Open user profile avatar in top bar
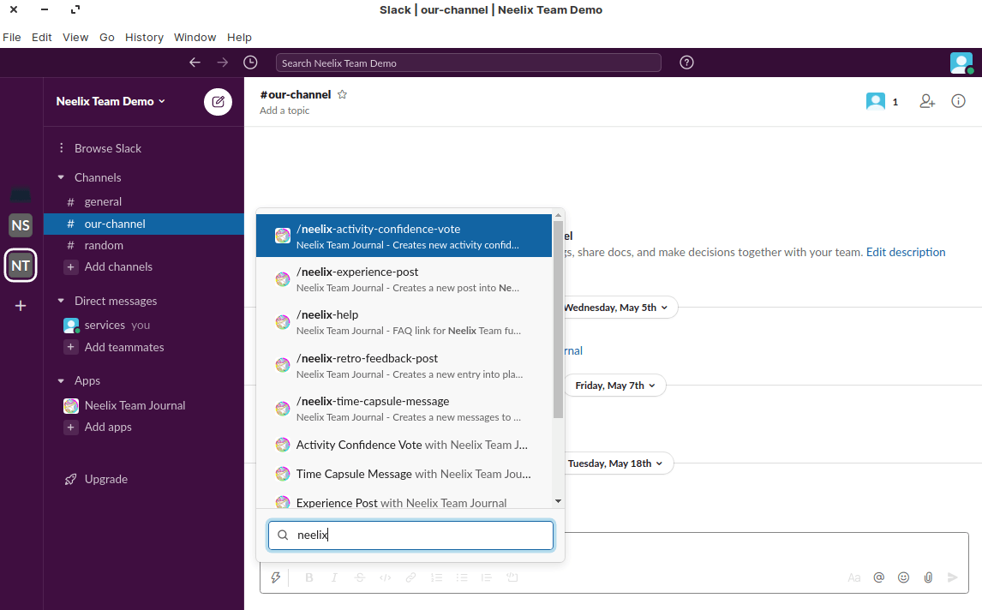Screen dimensions: 982x610 click(961, 63)
